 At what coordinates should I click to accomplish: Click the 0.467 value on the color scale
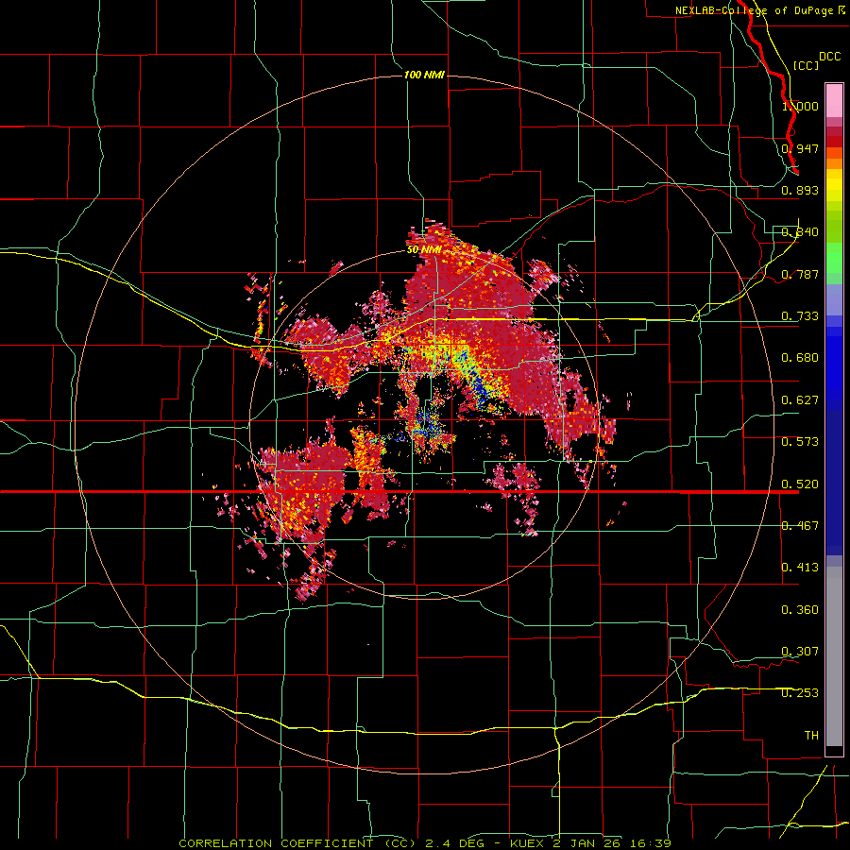tap(800, 526)
